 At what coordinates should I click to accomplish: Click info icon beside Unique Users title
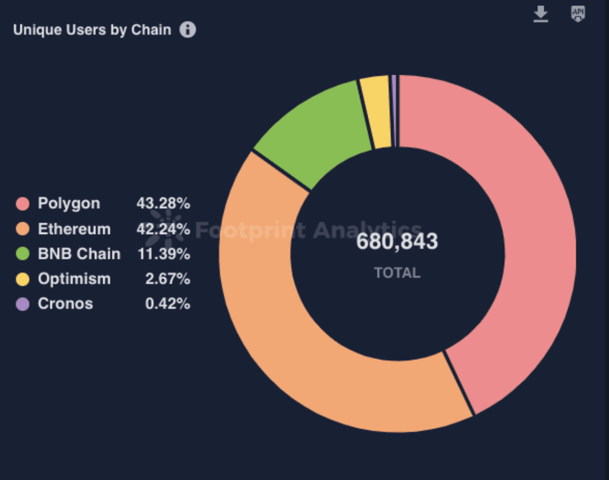(188, 30)
